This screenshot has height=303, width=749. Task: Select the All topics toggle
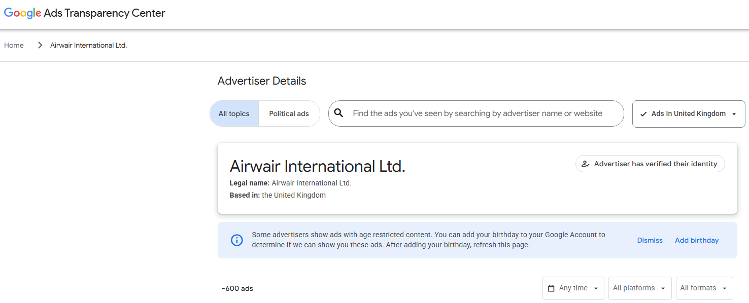234,113
